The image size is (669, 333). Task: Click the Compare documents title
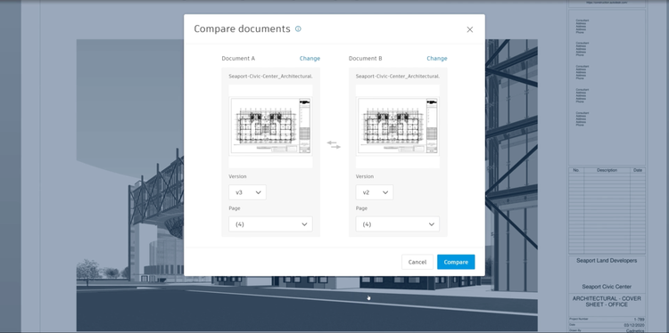pos(242,29)
